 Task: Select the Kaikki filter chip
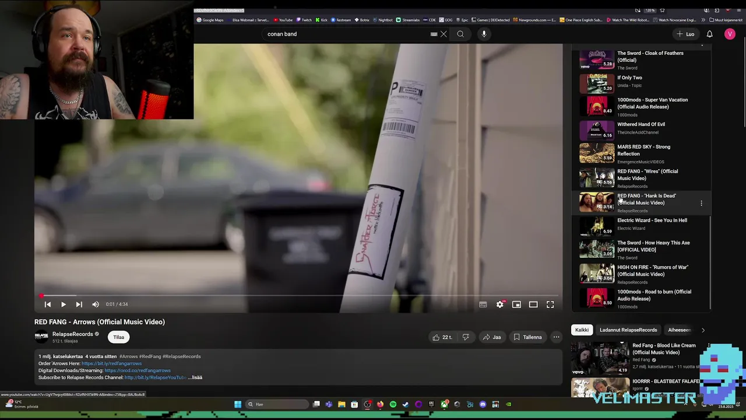tap(582, 330)
